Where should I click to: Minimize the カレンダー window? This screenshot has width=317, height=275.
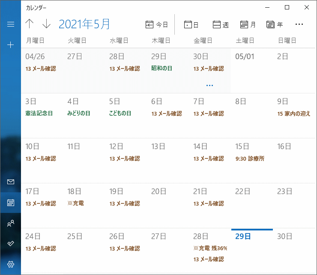(267, 7)
